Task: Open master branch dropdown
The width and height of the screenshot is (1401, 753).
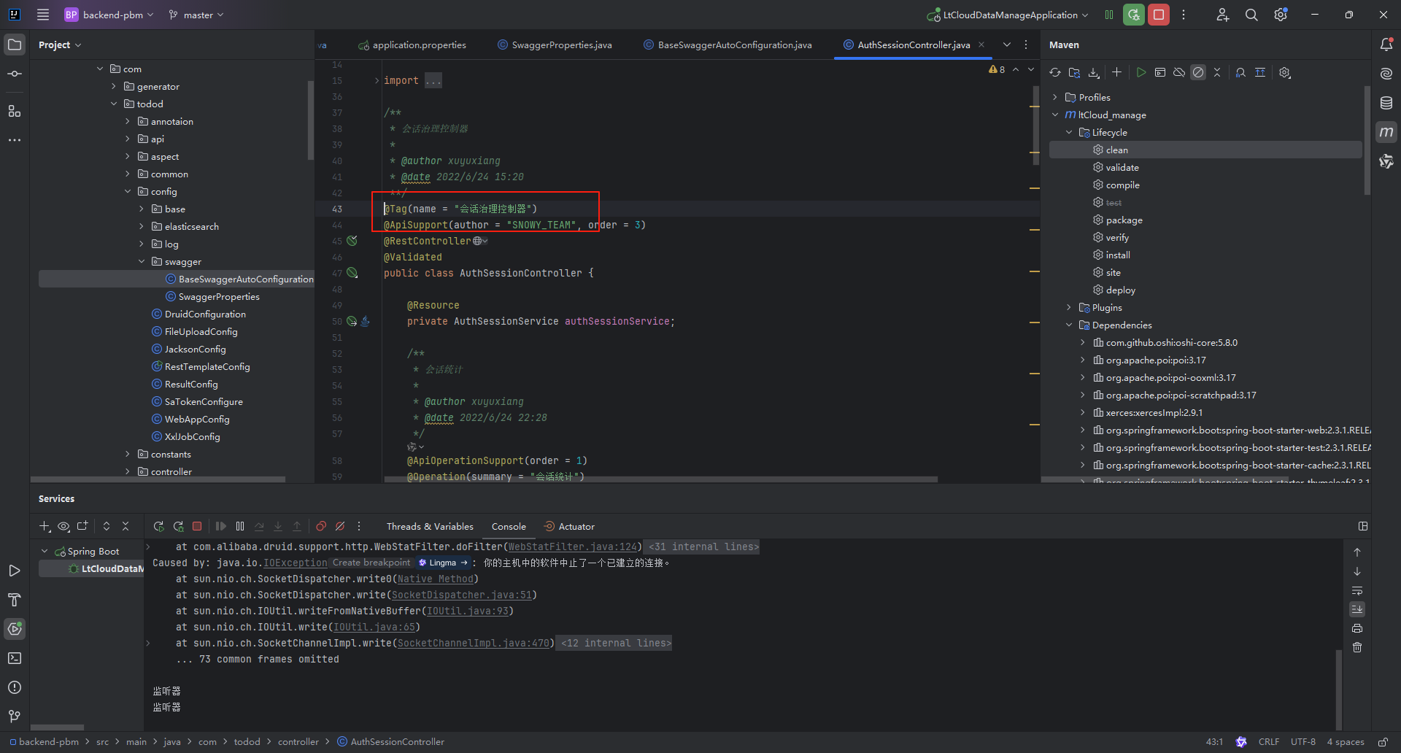Action: 196,15
